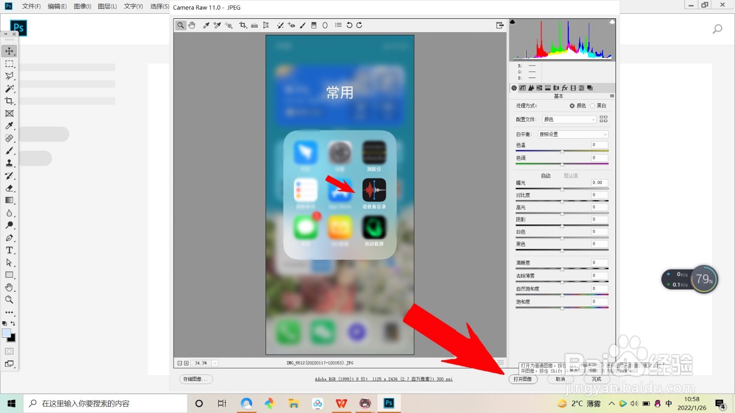Open the Tone Curve panel tab

(522, 88)
